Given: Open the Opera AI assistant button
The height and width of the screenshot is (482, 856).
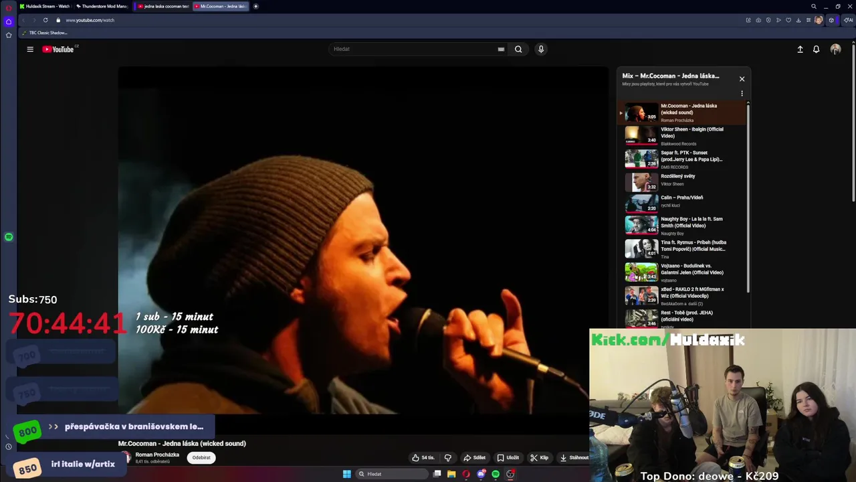Looking at the screenshot, I should coord(848,20).
